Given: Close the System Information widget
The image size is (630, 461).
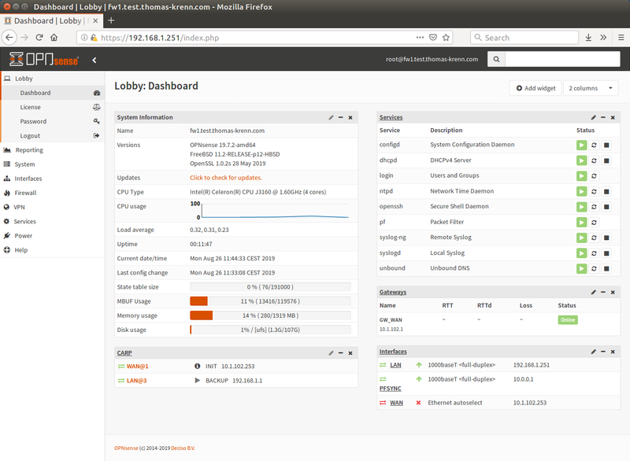Looking at the screenshot, I should point(350,117).
